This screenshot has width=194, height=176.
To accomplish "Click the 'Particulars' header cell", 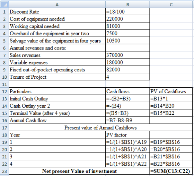I will tap(57, 91).
